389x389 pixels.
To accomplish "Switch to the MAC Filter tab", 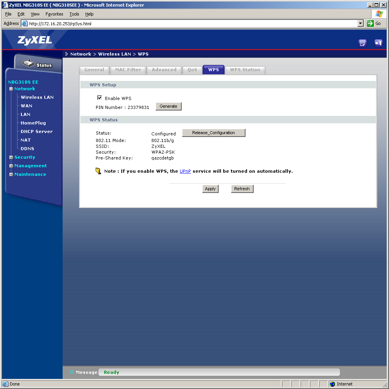I will [128, 70].
